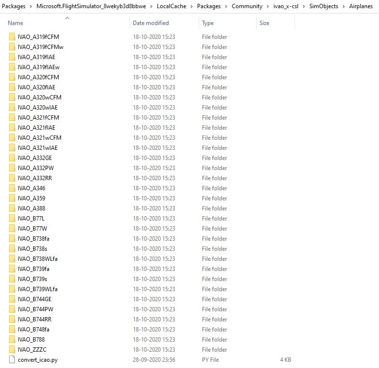
Task: Click the Airplanes breadcrumb segment
Action: (x=361, y=6)
